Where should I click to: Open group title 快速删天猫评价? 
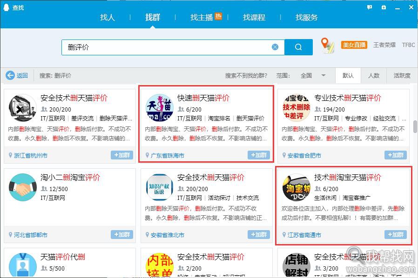(203, 98)
